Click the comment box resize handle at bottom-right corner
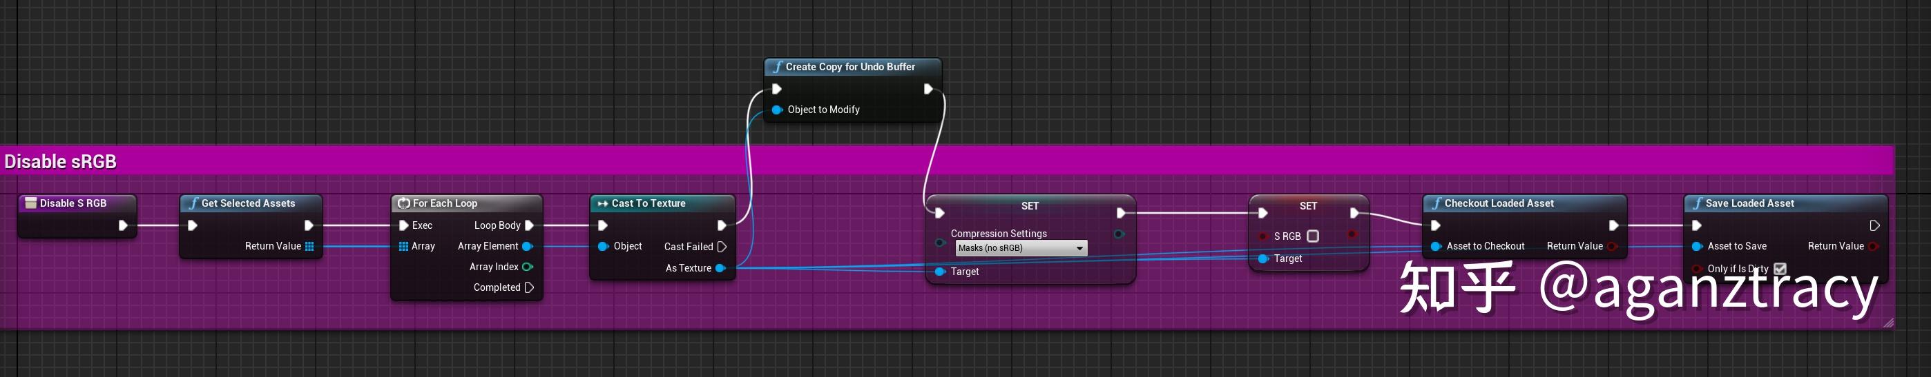The image size is (1931, 377). (1887, 323)
